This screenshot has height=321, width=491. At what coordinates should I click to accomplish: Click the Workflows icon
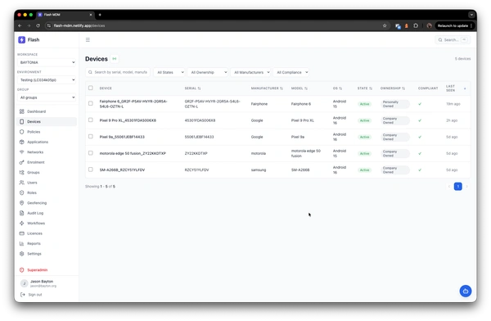click(21, 224)
